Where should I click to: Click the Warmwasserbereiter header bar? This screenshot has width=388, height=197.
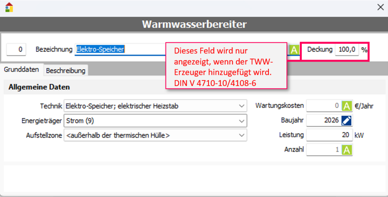[x=194, y=25]
